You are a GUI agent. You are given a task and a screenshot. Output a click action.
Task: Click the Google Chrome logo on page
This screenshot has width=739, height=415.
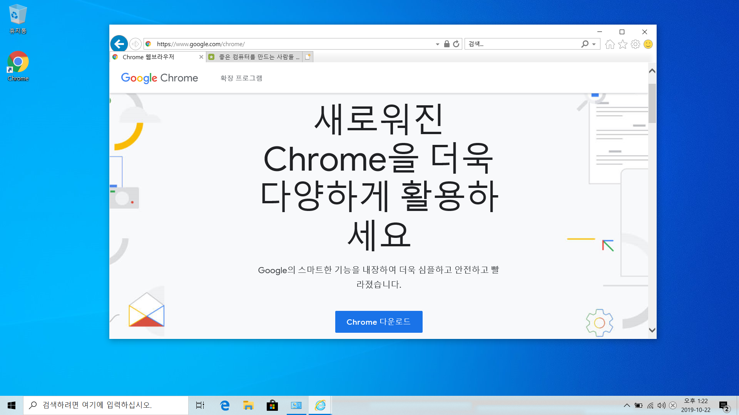159,78
